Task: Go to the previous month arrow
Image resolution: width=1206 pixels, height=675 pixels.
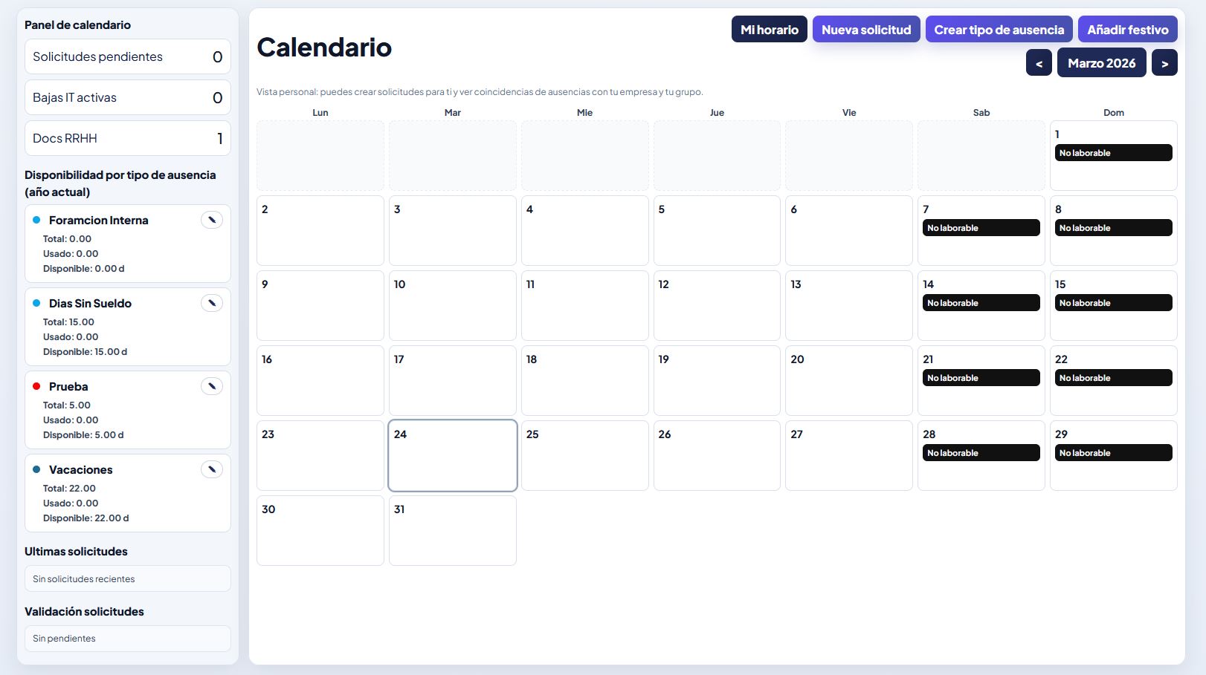Action: pos(1039,63)
